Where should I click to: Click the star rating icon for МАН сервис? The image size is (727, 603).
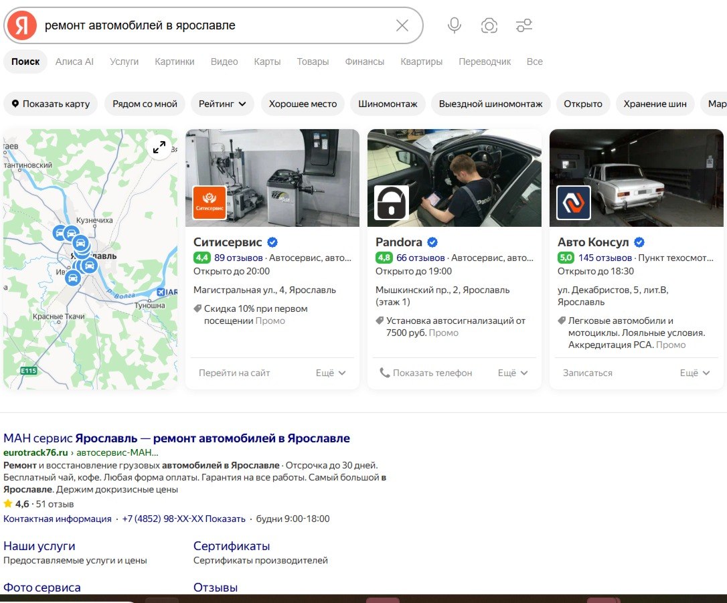[8, 504]
